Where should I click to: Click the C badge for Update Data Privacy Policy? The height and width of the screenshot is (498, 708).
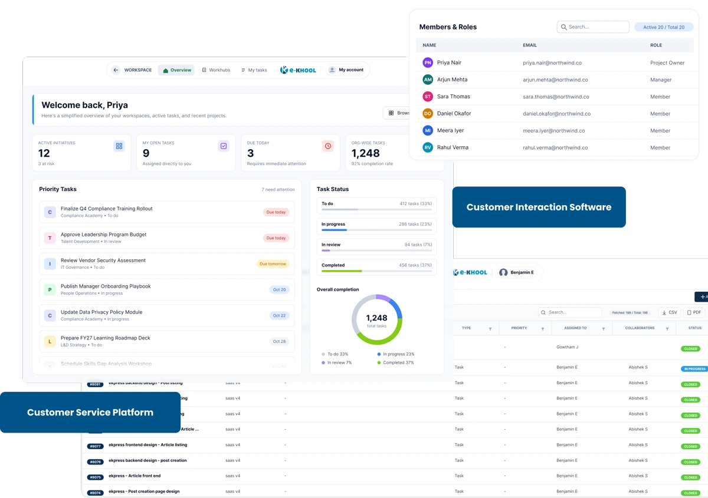[50, 316]
